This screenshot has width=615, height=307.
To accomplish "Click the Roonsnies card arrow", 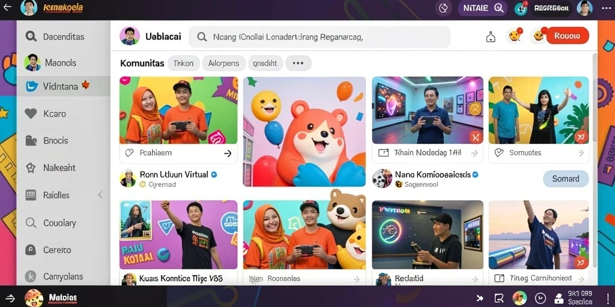I will pos(356,279).
